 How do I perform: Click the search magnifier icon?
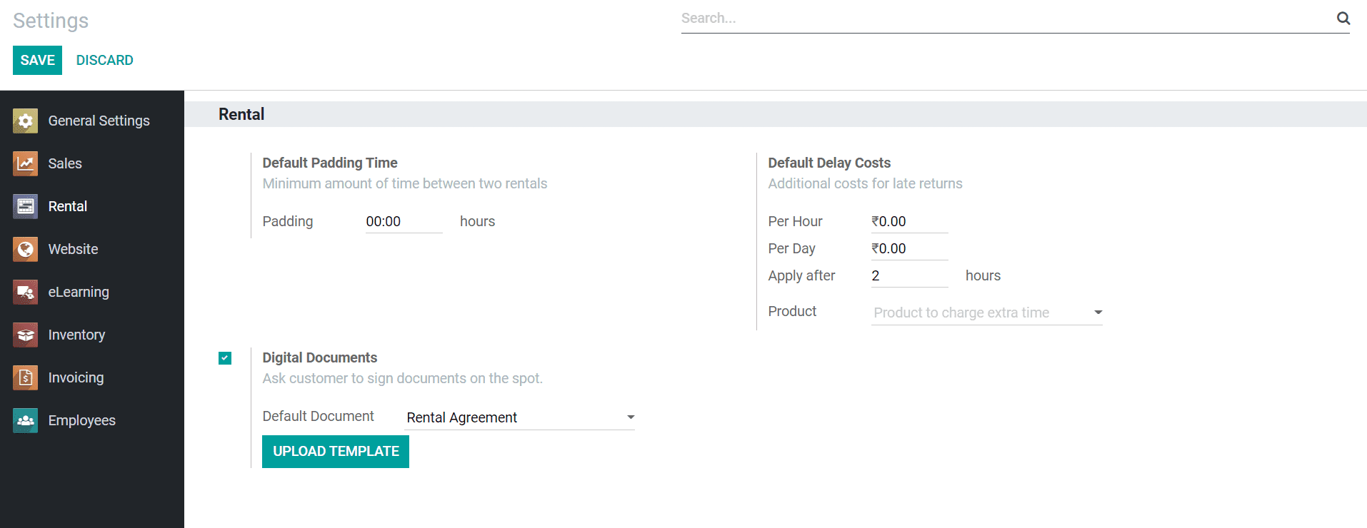click(1343, 19)
